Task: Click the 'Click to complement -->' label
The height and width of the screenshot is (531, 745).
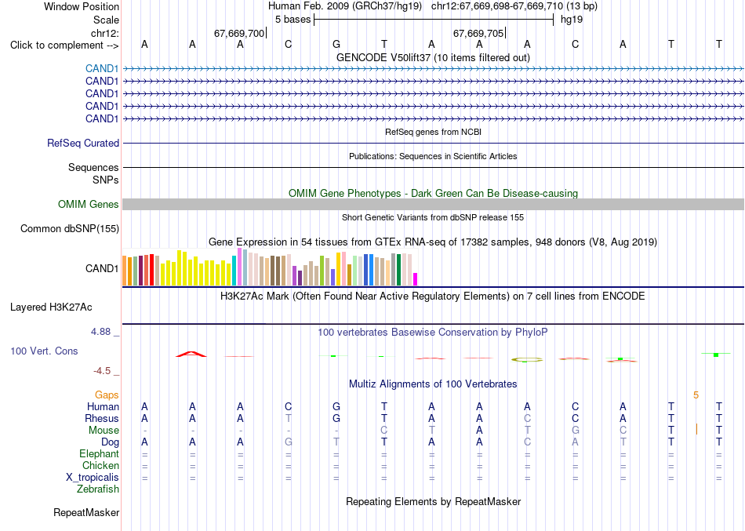Action: pos(64,45)
